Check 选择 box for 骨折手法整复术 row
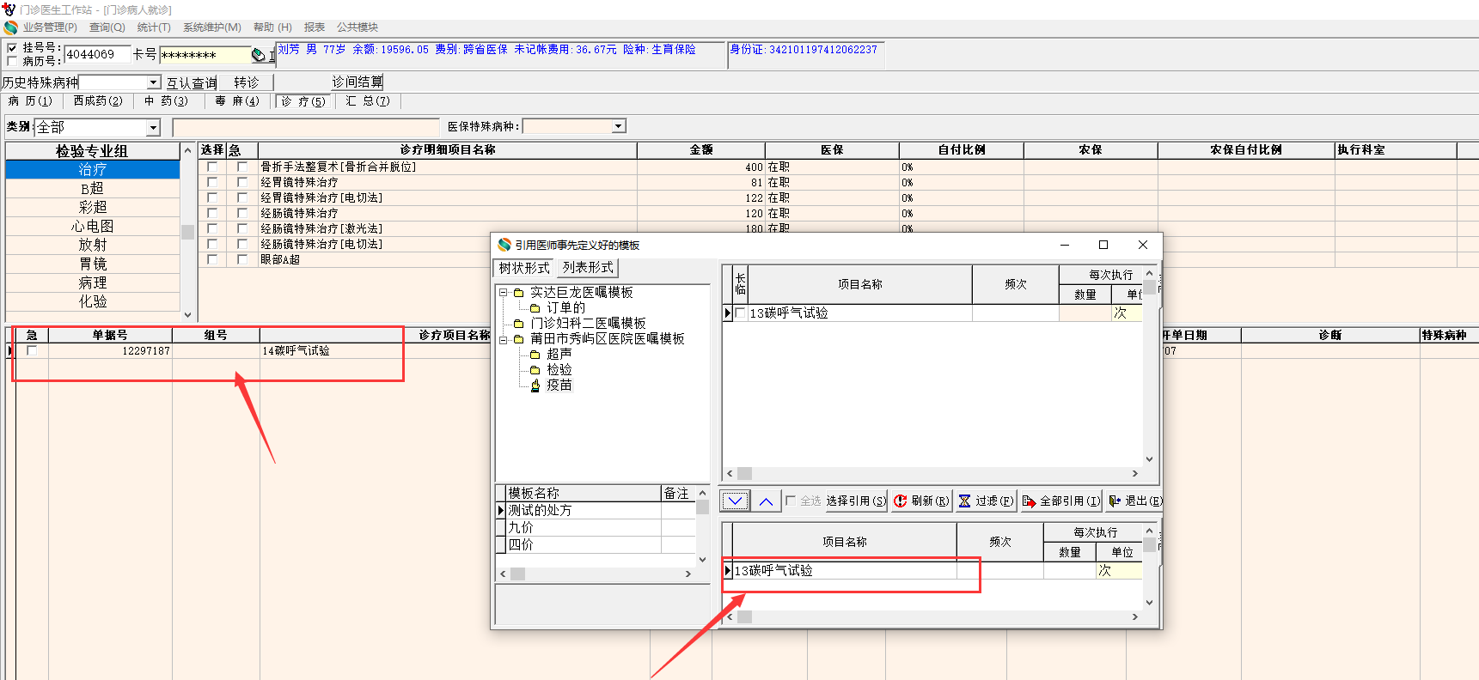The height and width of the screenshot is (680, 1479). 212,167
